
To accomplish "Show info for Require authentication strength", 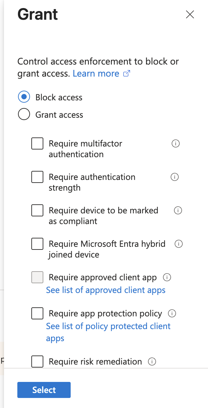I will pos(175,177).
